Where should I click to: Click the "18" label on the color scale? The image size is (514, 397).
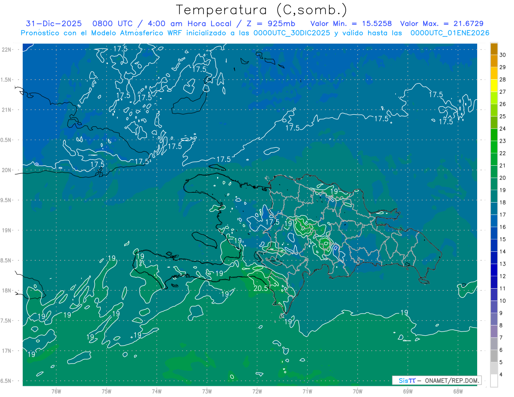click(x=502, y=203)
